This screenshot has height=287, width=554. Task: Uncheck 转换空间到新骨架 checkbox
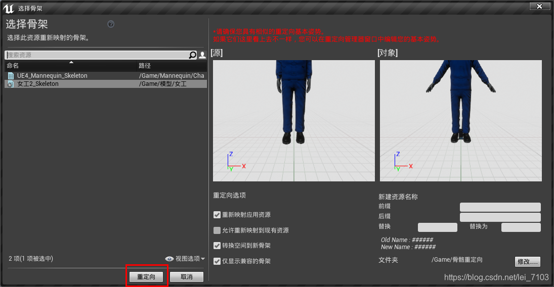[217, 246]
